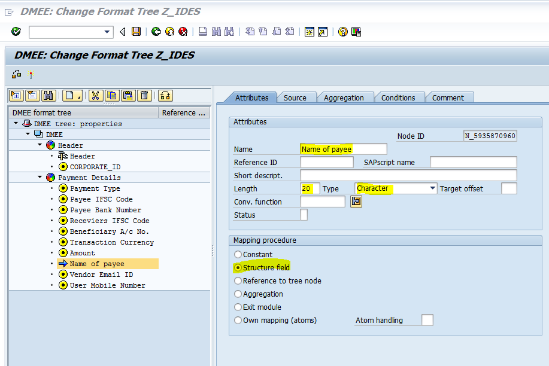Image resolution: width=549 pixels, height=366 pixels.
Task: Choose the Reference to tree node option
Action: click(238, 281)
